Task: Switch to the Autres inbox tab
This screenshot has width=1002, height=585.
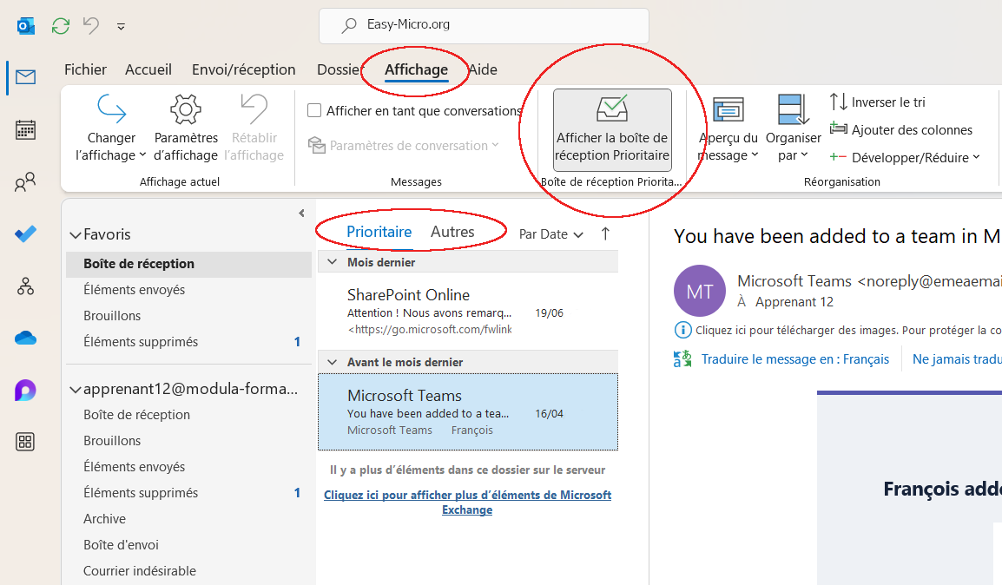Action: [x=452, y=232]
